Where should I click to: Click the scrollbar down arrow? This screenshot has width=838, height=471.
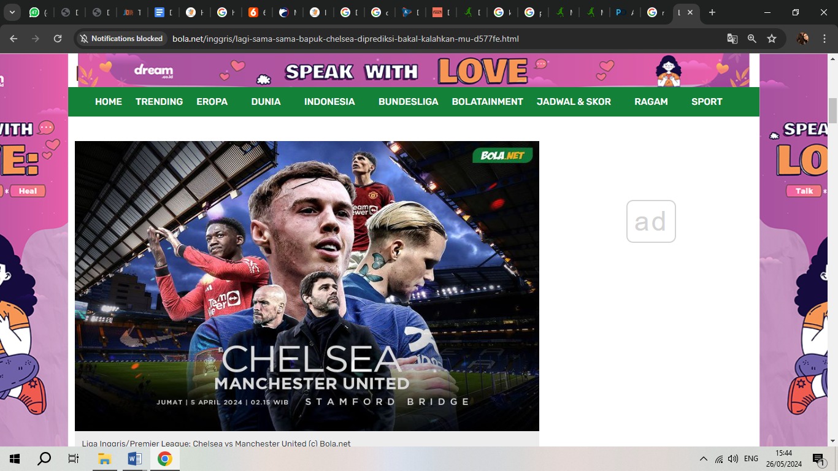[832, 441]
